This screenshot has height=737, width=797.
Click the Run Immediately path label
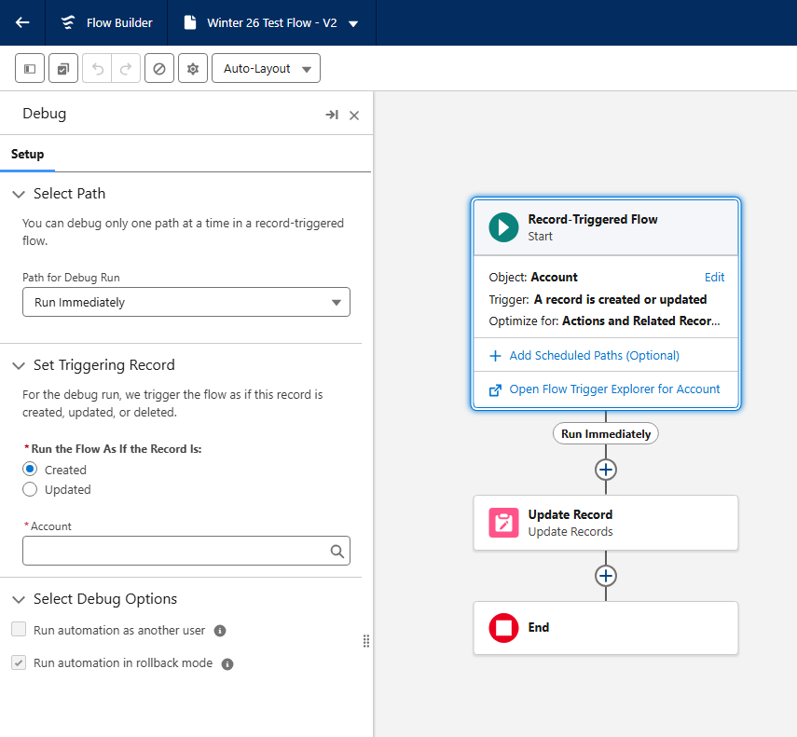[605, 434]
